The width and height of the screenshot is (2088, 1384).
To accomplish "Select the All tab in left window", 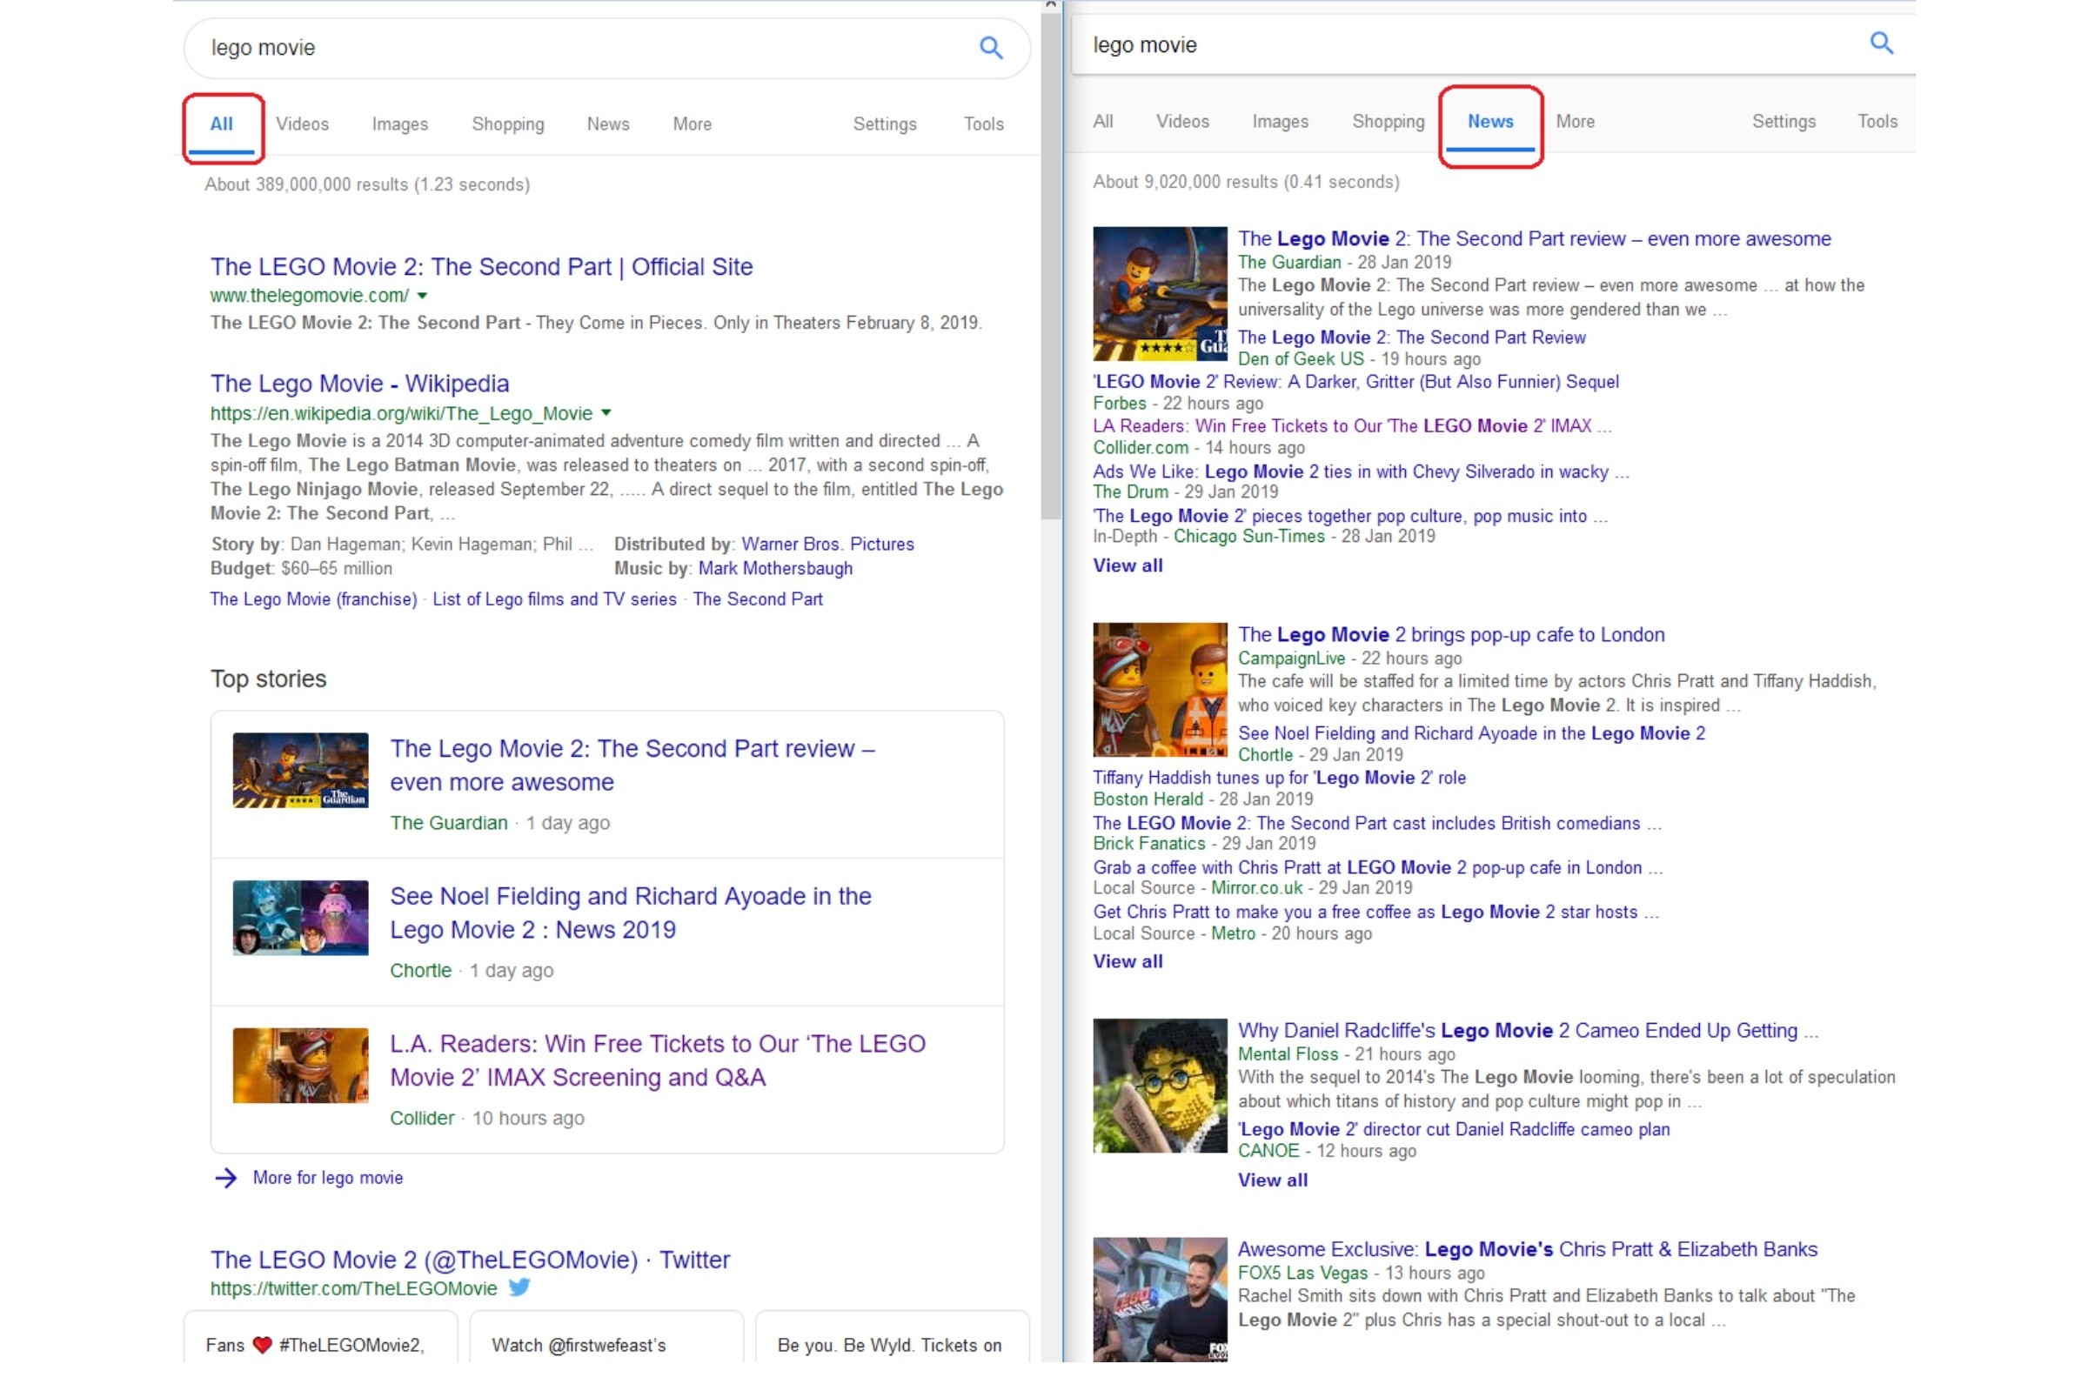I will coord(222,124).
